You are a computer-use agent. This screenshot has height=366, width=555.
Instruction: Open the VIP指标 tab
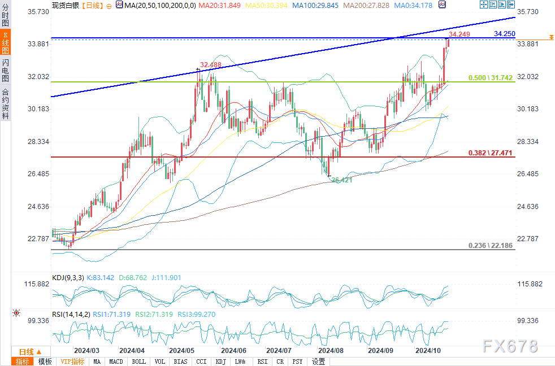pyautogui.click(x=72, y=361)
